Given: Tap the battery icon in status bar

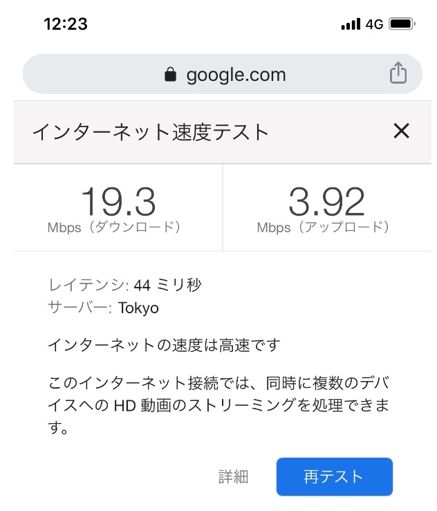Looking at the screenshot, I should [402, 24].
